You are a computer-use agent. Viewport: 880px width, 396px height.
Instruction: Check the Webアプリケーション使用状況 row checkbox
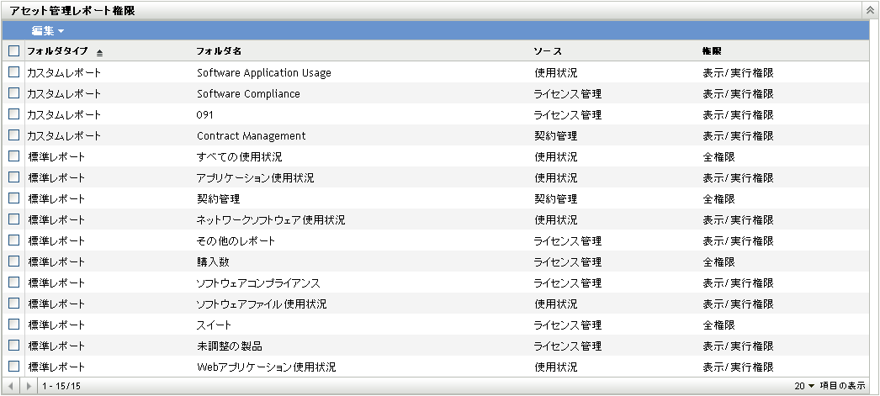coord(13,367)
